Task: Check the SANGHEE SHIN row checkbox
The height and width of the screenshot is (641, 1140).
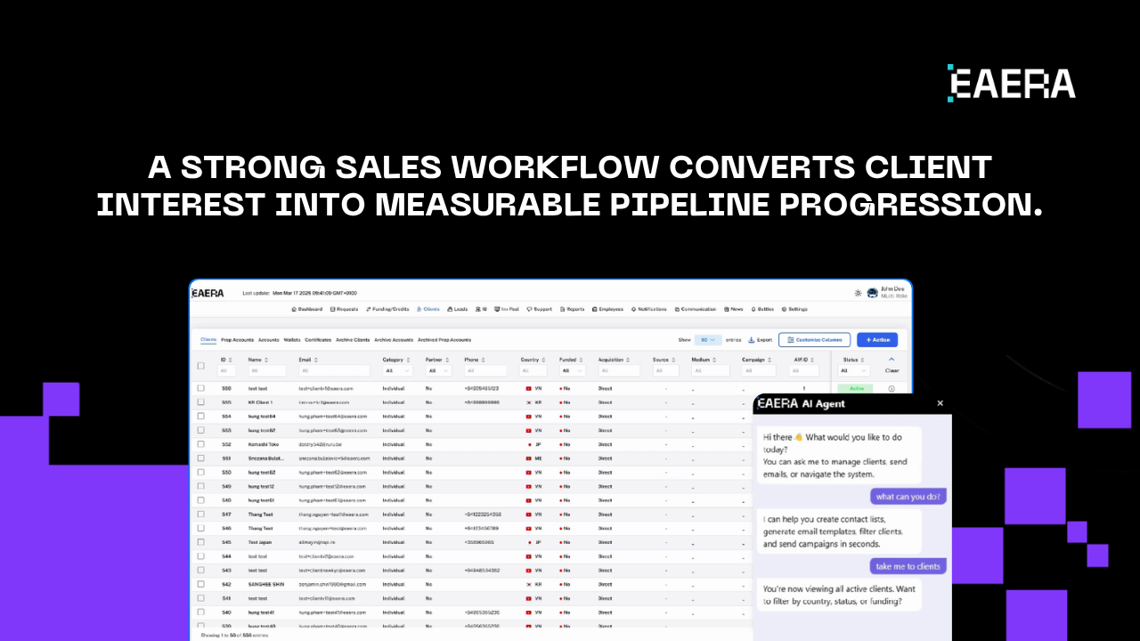Action: coord(200,584)
